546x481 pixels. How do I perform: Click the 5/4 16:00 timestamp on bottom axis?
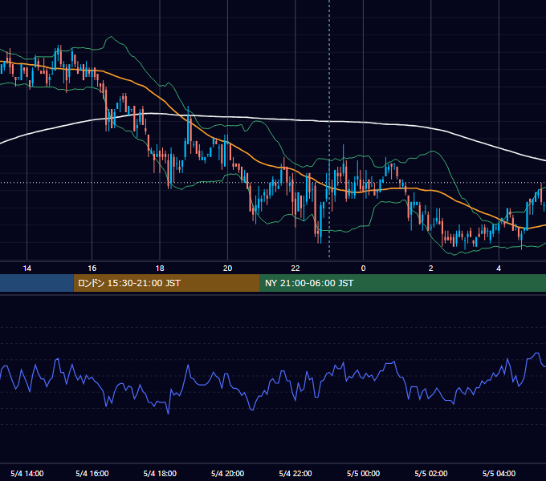(92, 473)
